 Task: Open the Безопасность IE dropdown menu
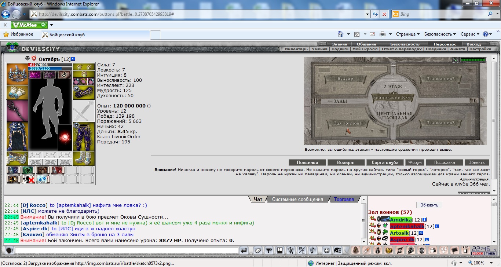click(x=440, y=34)
